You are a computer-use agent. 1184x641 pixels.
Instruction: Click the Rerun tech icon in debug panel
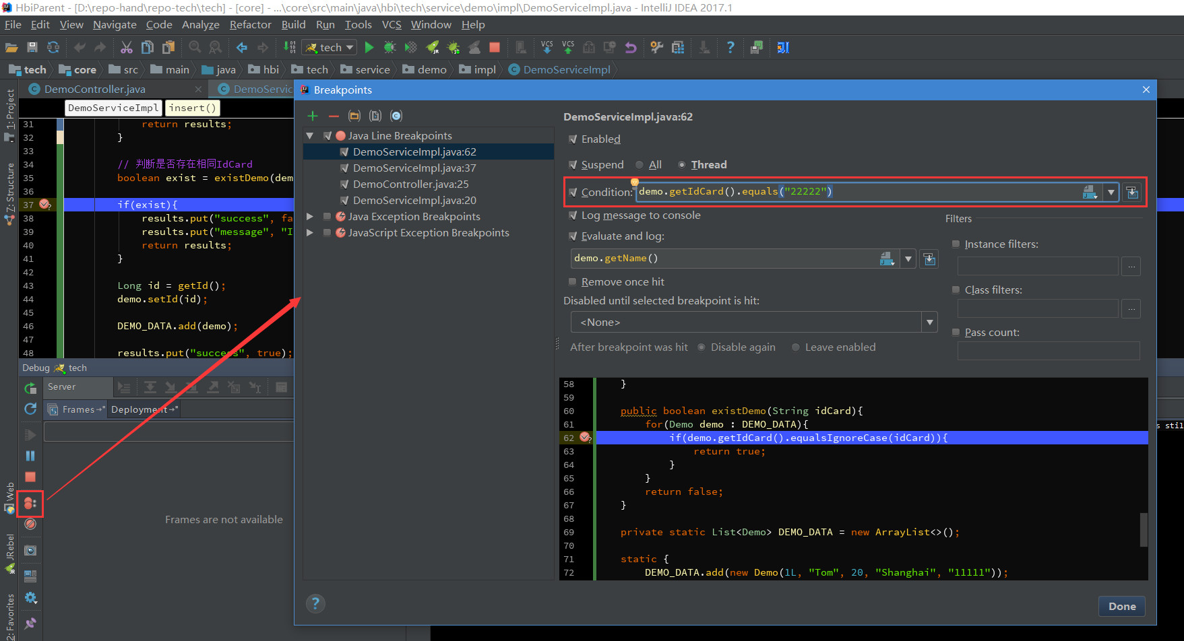tap(30, 388)
